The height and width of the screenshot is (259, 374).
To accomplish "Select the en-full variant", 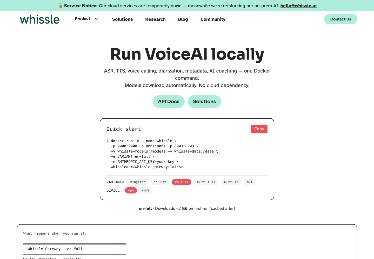I will tap(182, 182).
